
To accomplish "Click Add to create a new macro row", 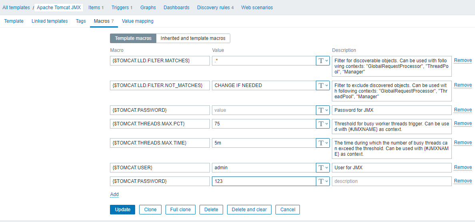I will pos(114,194).
